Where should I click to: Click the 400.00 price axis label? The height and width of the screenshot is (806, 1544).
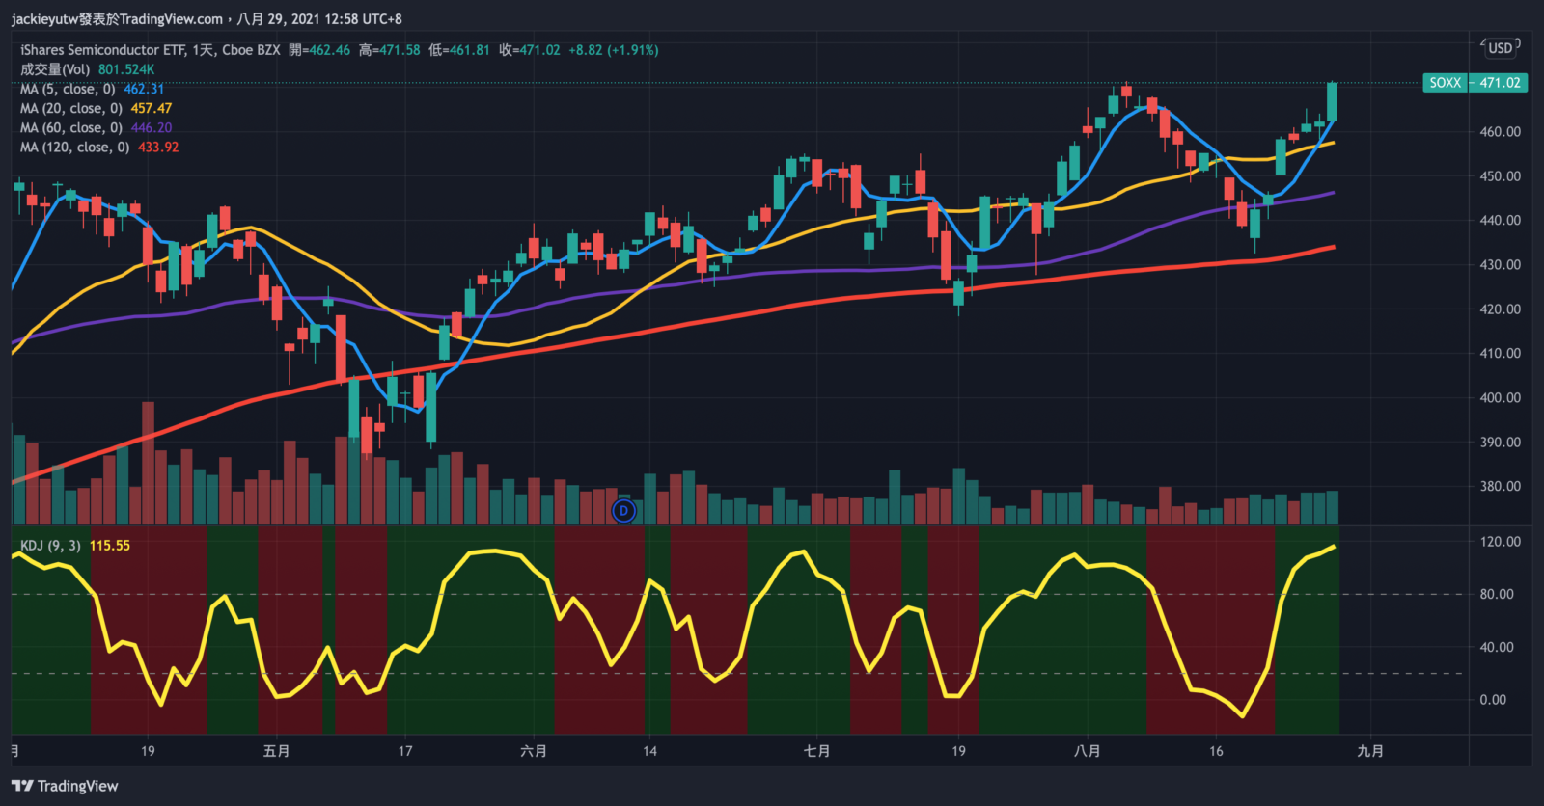[1500, 397]
